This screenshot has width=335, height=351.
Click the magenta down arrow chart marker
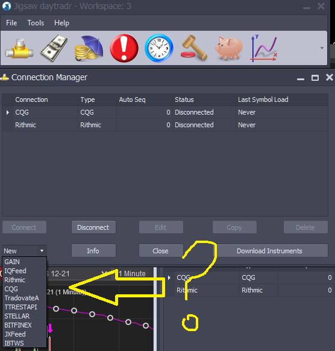tap(50, 329)
